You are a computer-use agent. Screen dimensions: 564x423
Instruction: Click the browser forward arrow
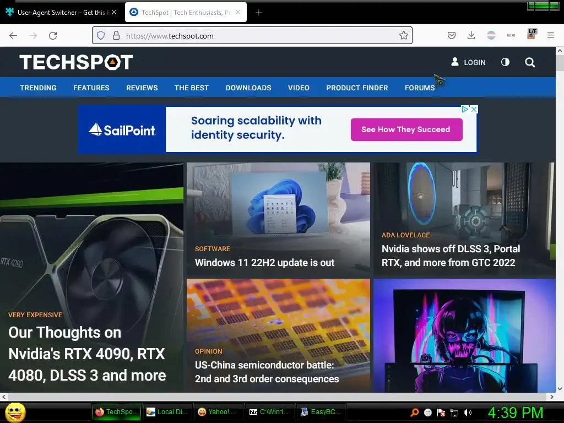click(33, 36)
